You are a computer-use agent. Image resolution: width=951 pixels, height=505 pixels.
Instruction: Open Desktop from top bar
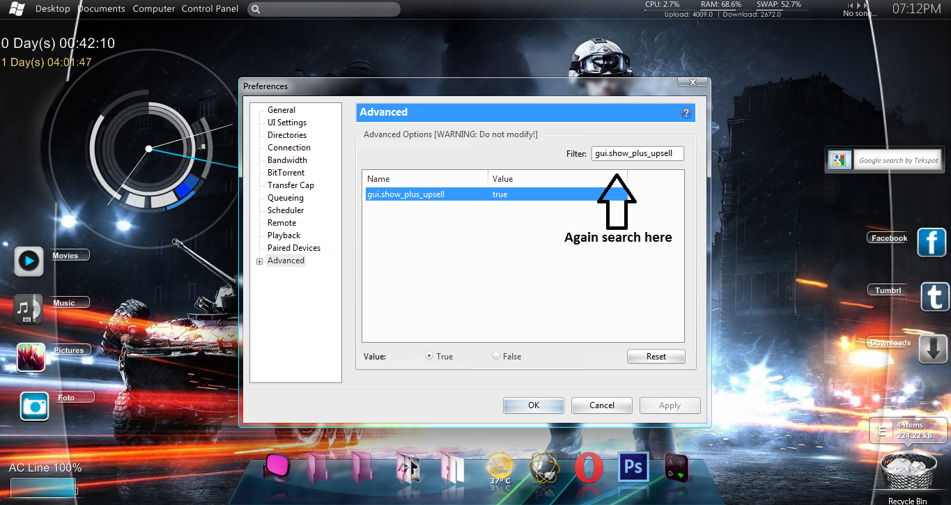[53, 9]
